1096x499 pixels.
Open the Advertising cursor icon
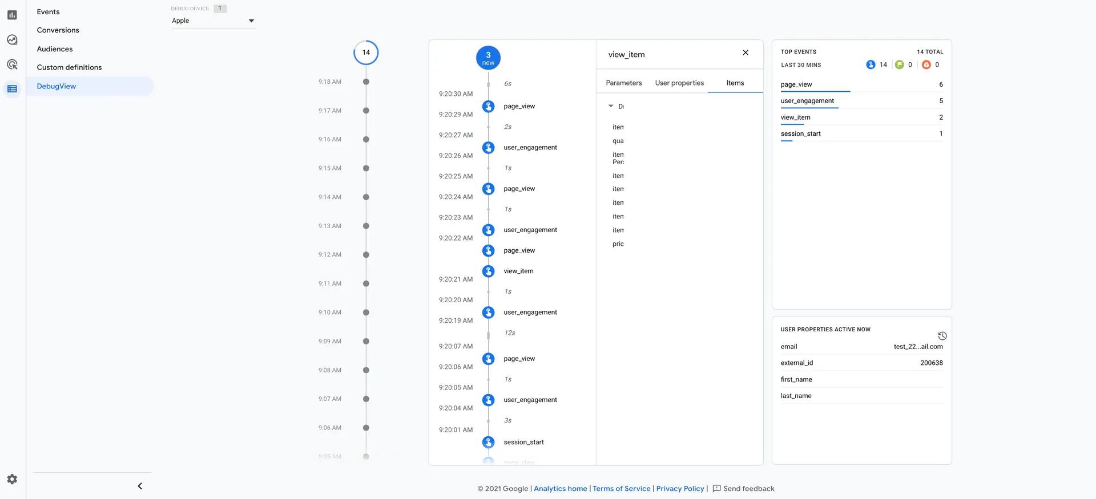pos(12,64)
